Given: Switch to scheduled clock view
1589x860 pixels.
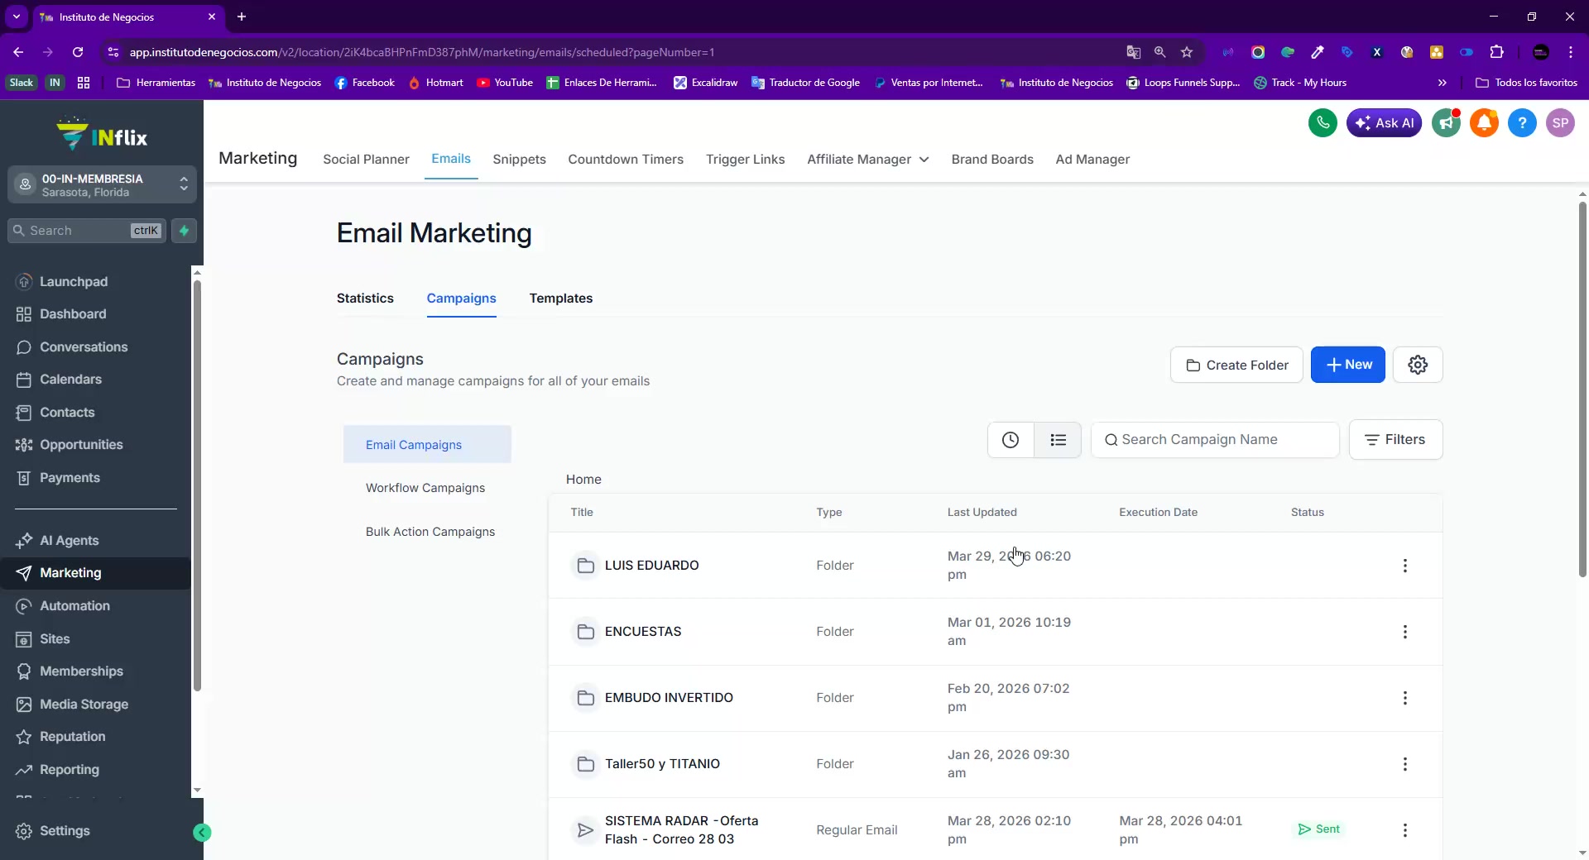Looking at the screenshot, I should pos(1011,440).
